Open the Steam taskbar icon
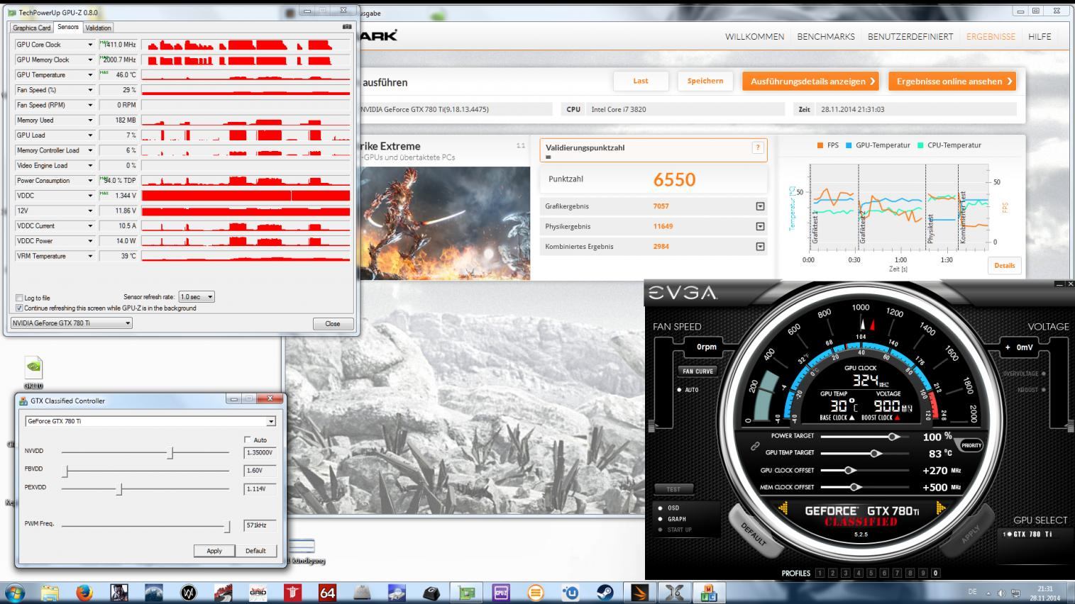 [x=605, y=592]
